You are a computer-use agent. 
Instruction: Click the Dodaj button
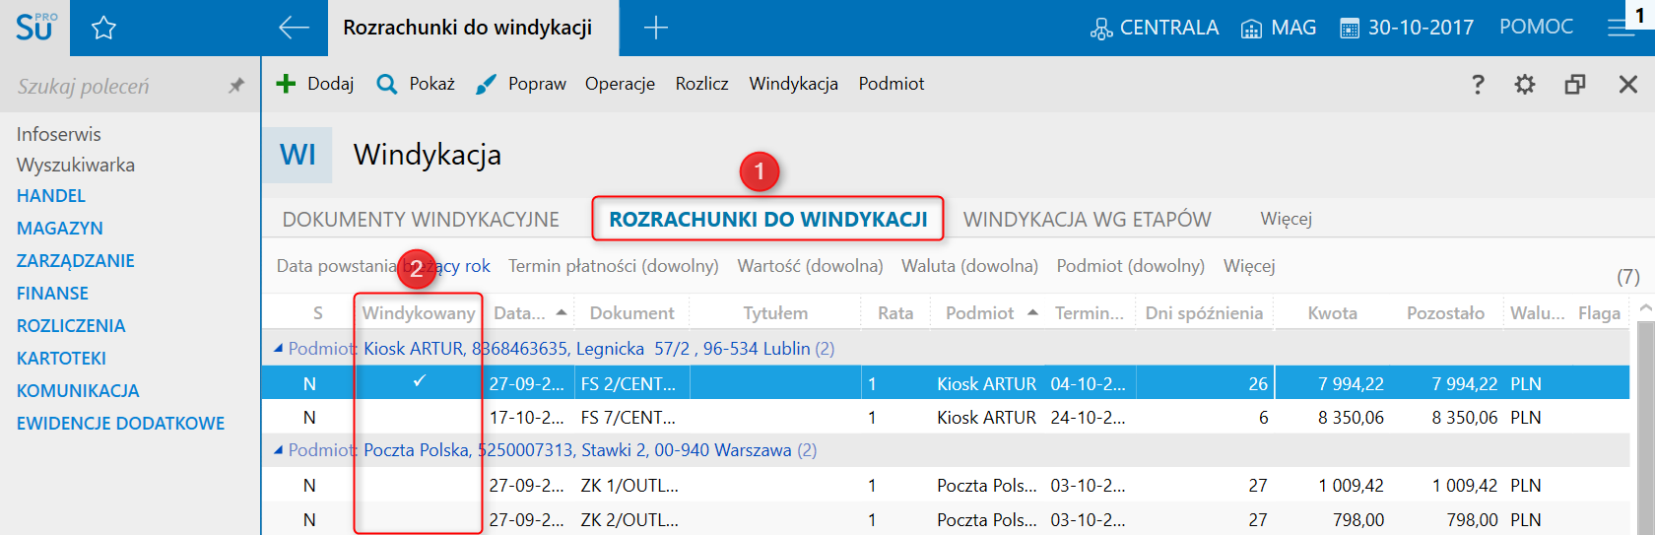click(x=315, y=85)
